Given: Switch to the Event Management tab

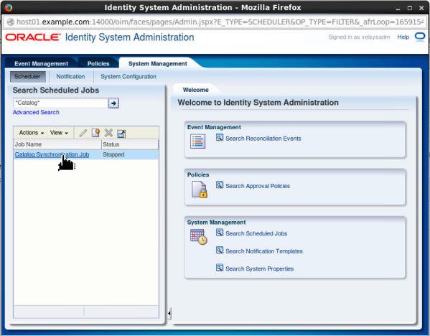Looking at the screenshot, I should [x=41, y=64].
